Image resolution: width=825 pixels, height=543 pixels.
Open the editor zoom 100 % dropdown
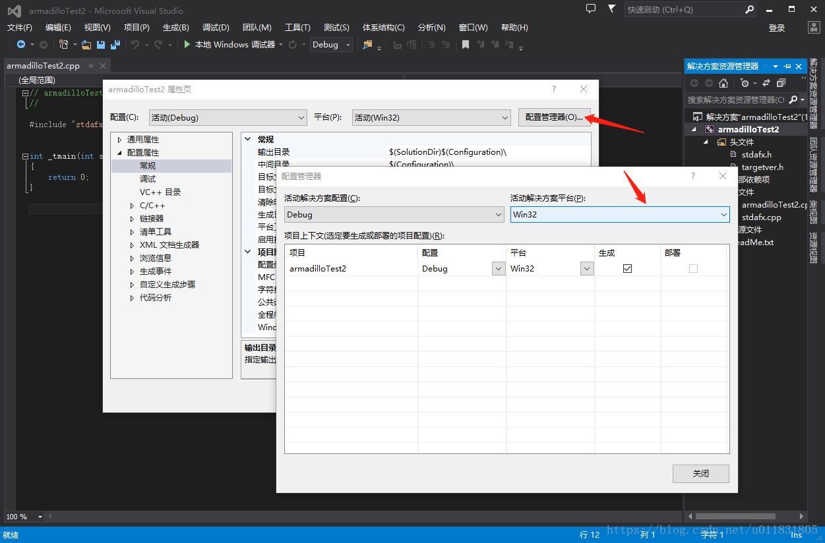click(x=24, y=517)
